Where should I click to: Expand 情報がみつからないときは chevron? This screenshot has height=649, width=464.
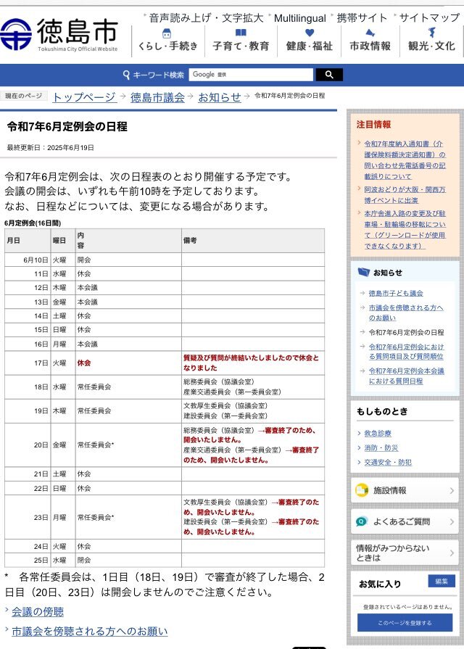pyautogui.click(x=452, y=553)
